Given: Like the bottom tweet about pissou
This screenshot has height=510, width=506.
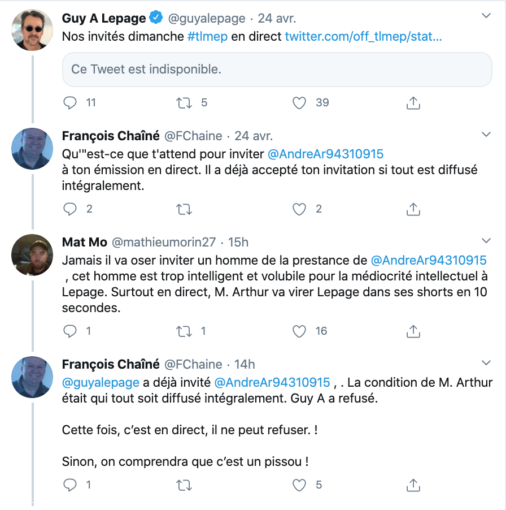Looking at the screenshot, I should pyautogui.click(x=299, y=484).
